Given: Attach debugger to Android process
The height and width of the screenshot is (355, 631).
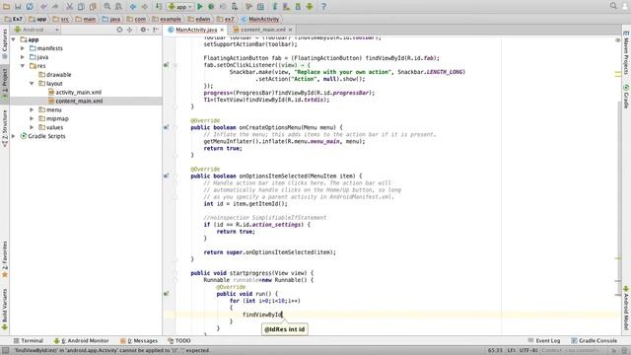Looking at the screenshot, I should point(235,7).
